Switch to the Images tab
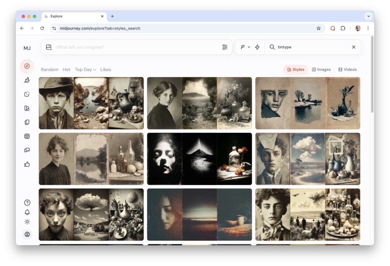The width and height of the screenshot is (390, 266). point(321,70)
